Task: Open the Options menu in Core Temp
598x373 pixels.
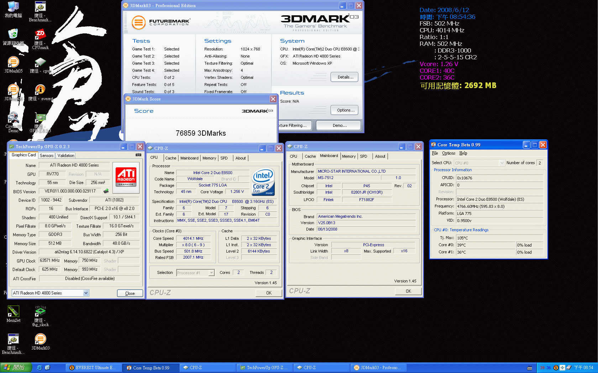Action: point(448,153)
